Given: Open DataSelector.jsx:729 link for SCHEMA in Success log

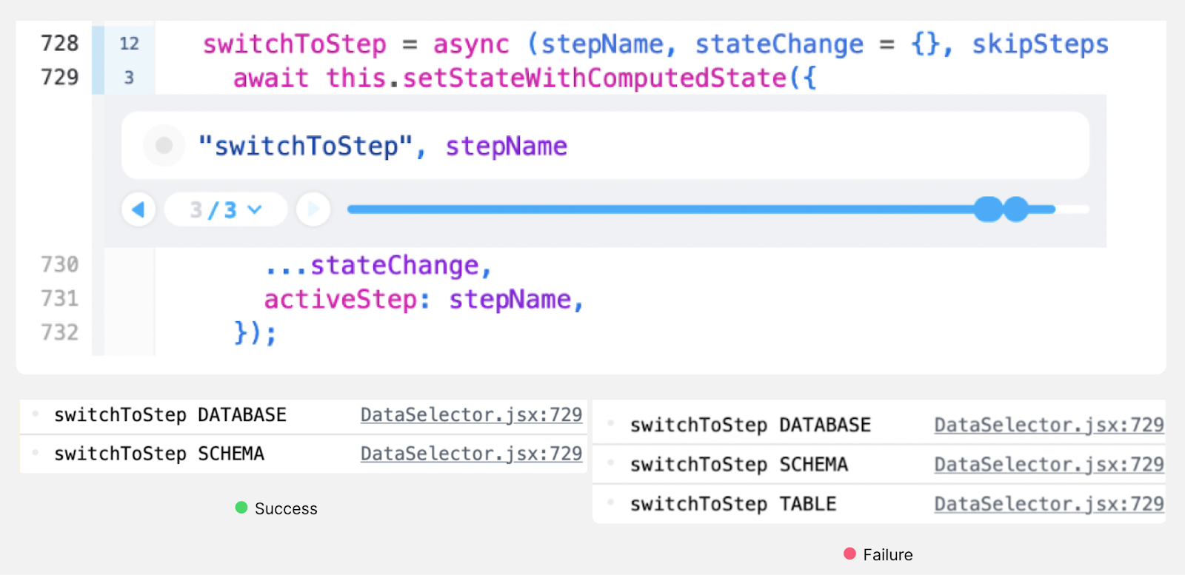Looking at the screenshot, I should coord(471,454).
